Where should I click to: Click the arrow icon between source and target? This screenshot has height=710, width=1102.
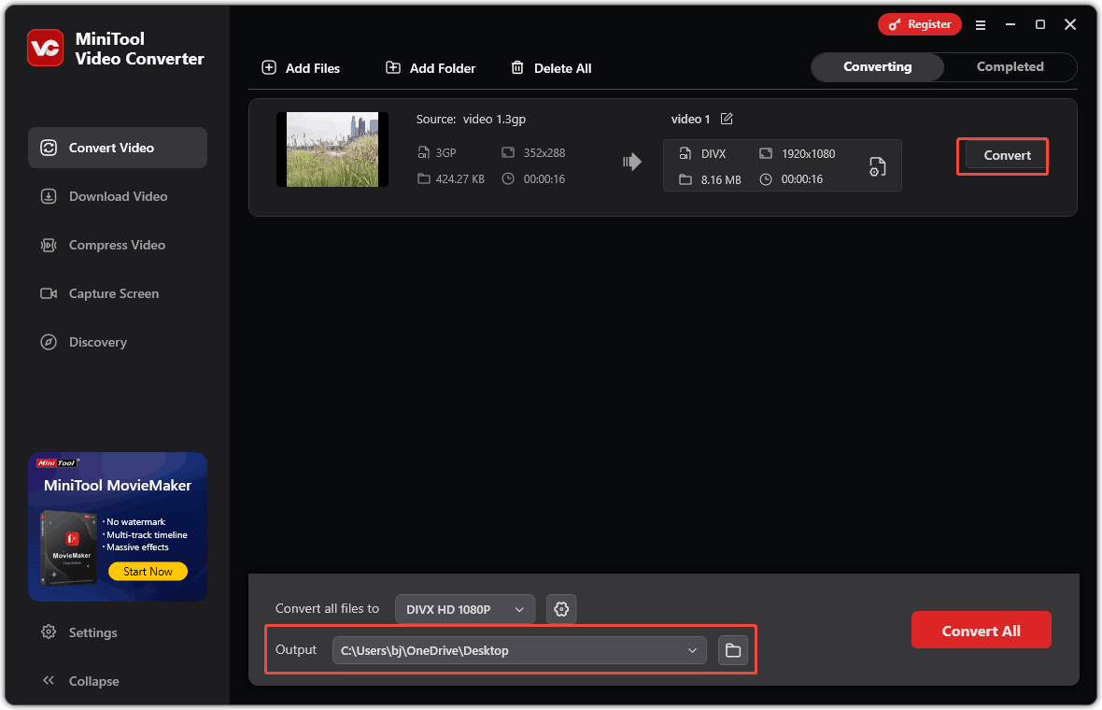click(632, 162)
